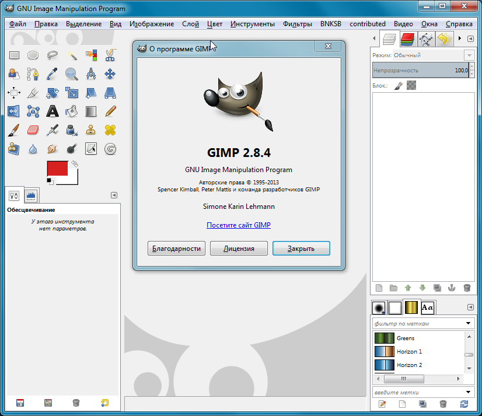The width and height of the screenshot is (482, 416).
Task: Toggle lock pixels brush icon
Action: 399,85
